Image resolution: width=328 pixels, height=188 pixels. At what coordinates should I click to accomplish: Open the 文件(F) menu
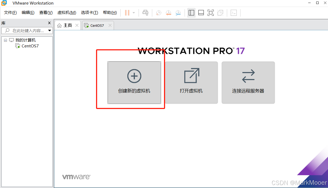tap(10, 13)
